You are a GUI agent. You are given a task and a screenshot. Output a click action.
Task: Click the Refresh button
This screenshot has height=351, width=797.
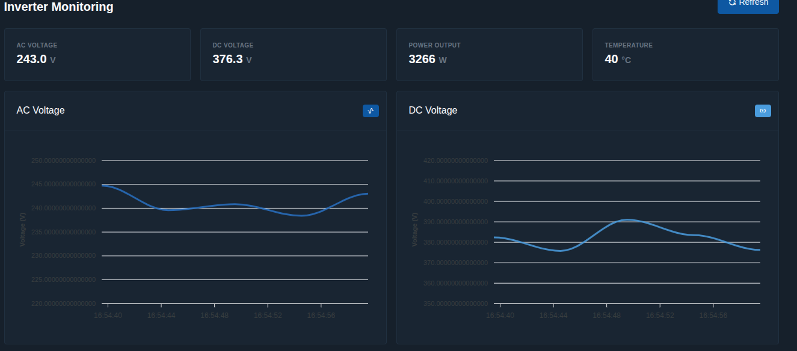748,4
